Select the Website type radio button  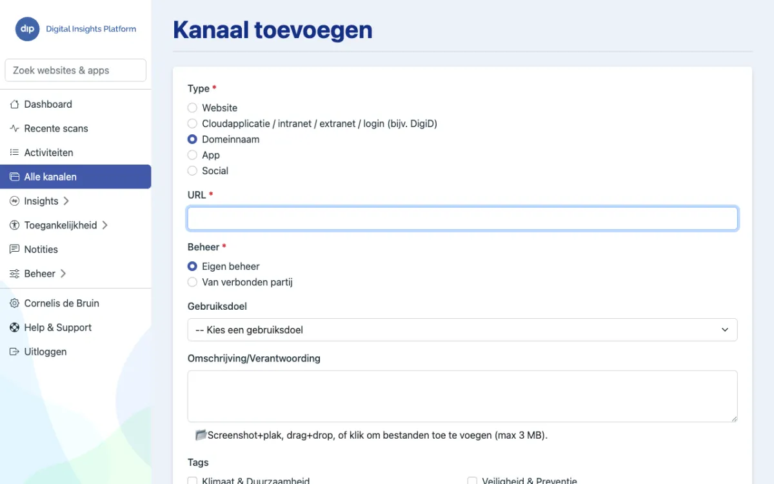pos(192,108)
